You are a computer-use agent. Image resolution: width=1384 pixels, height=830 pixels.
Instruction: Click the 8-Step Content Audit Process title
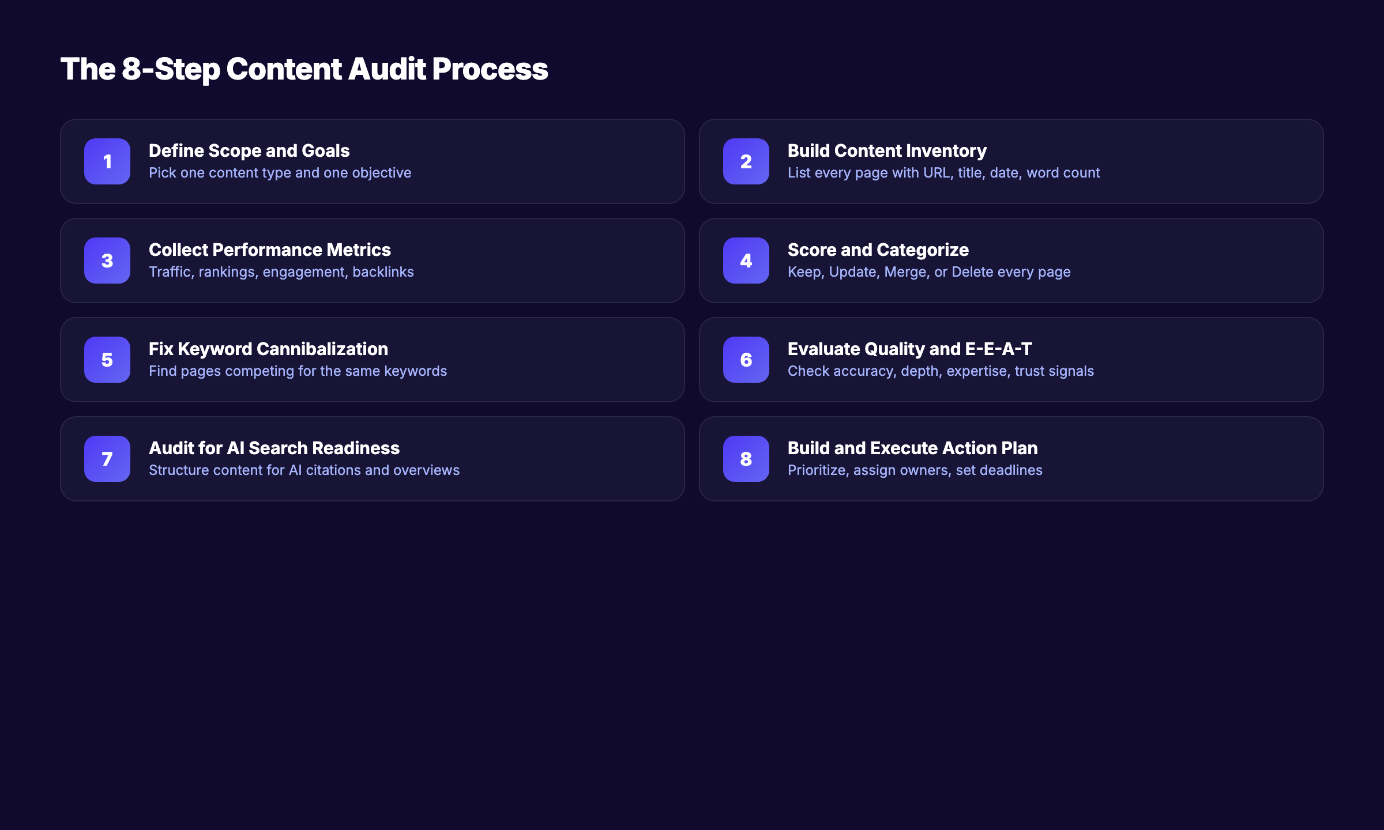(304, 69)
